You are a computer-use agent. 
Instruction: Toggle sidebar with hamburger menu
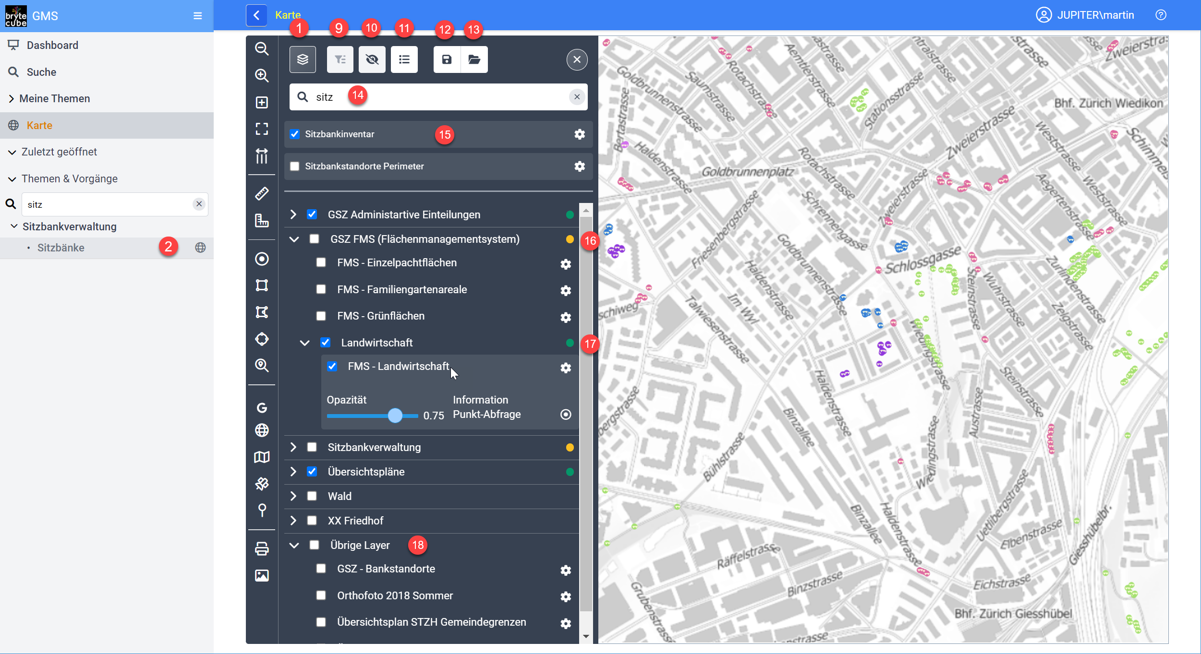(x=197, y=16)
